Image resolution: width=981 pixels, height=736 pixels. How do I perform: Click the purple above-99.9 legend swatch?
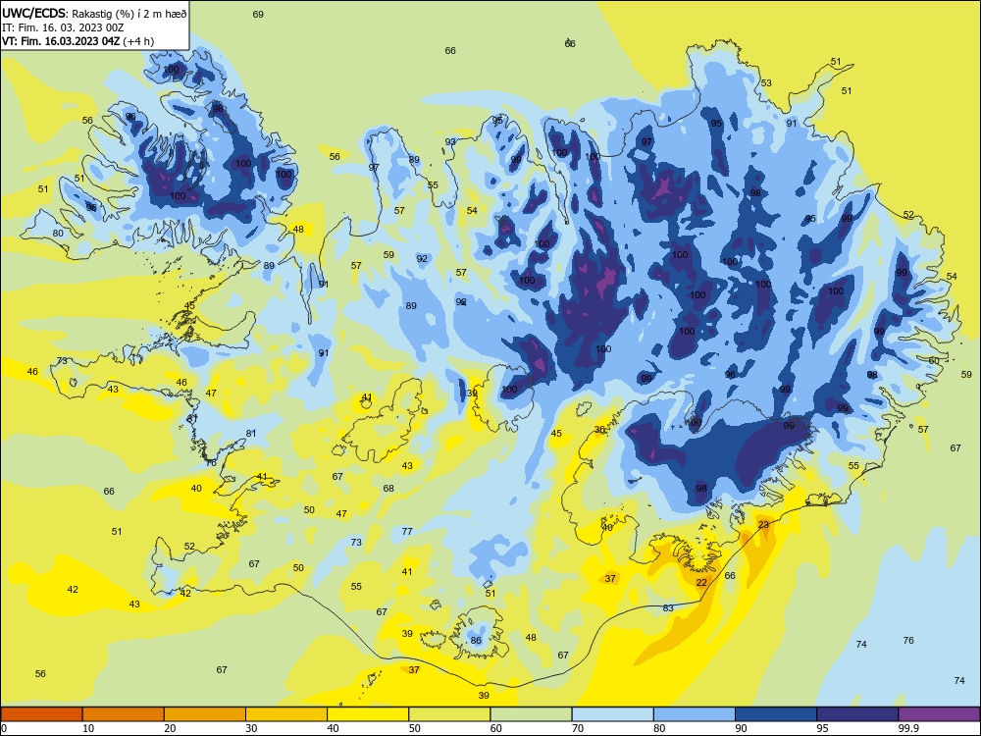click(939, 714)
